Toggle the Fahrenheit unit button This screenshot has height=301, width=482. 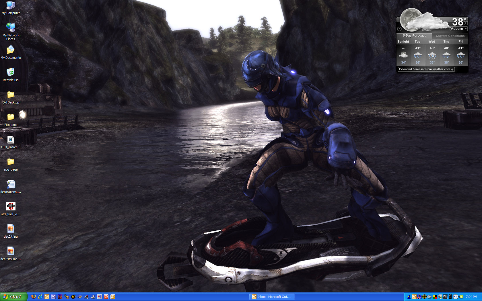click(466, 23)
